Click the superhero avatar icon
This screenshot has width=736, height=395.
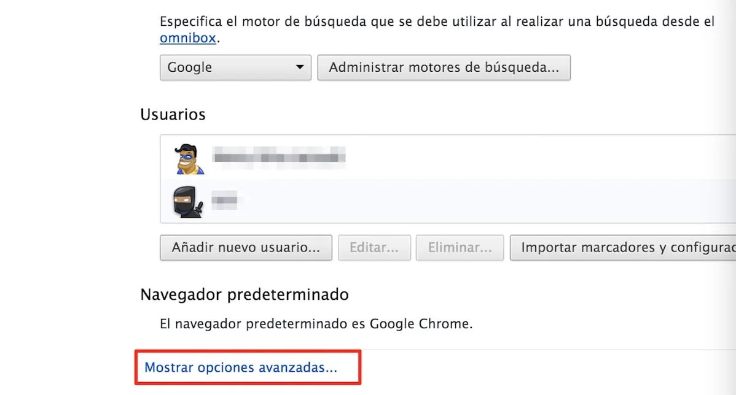point(189,159)
